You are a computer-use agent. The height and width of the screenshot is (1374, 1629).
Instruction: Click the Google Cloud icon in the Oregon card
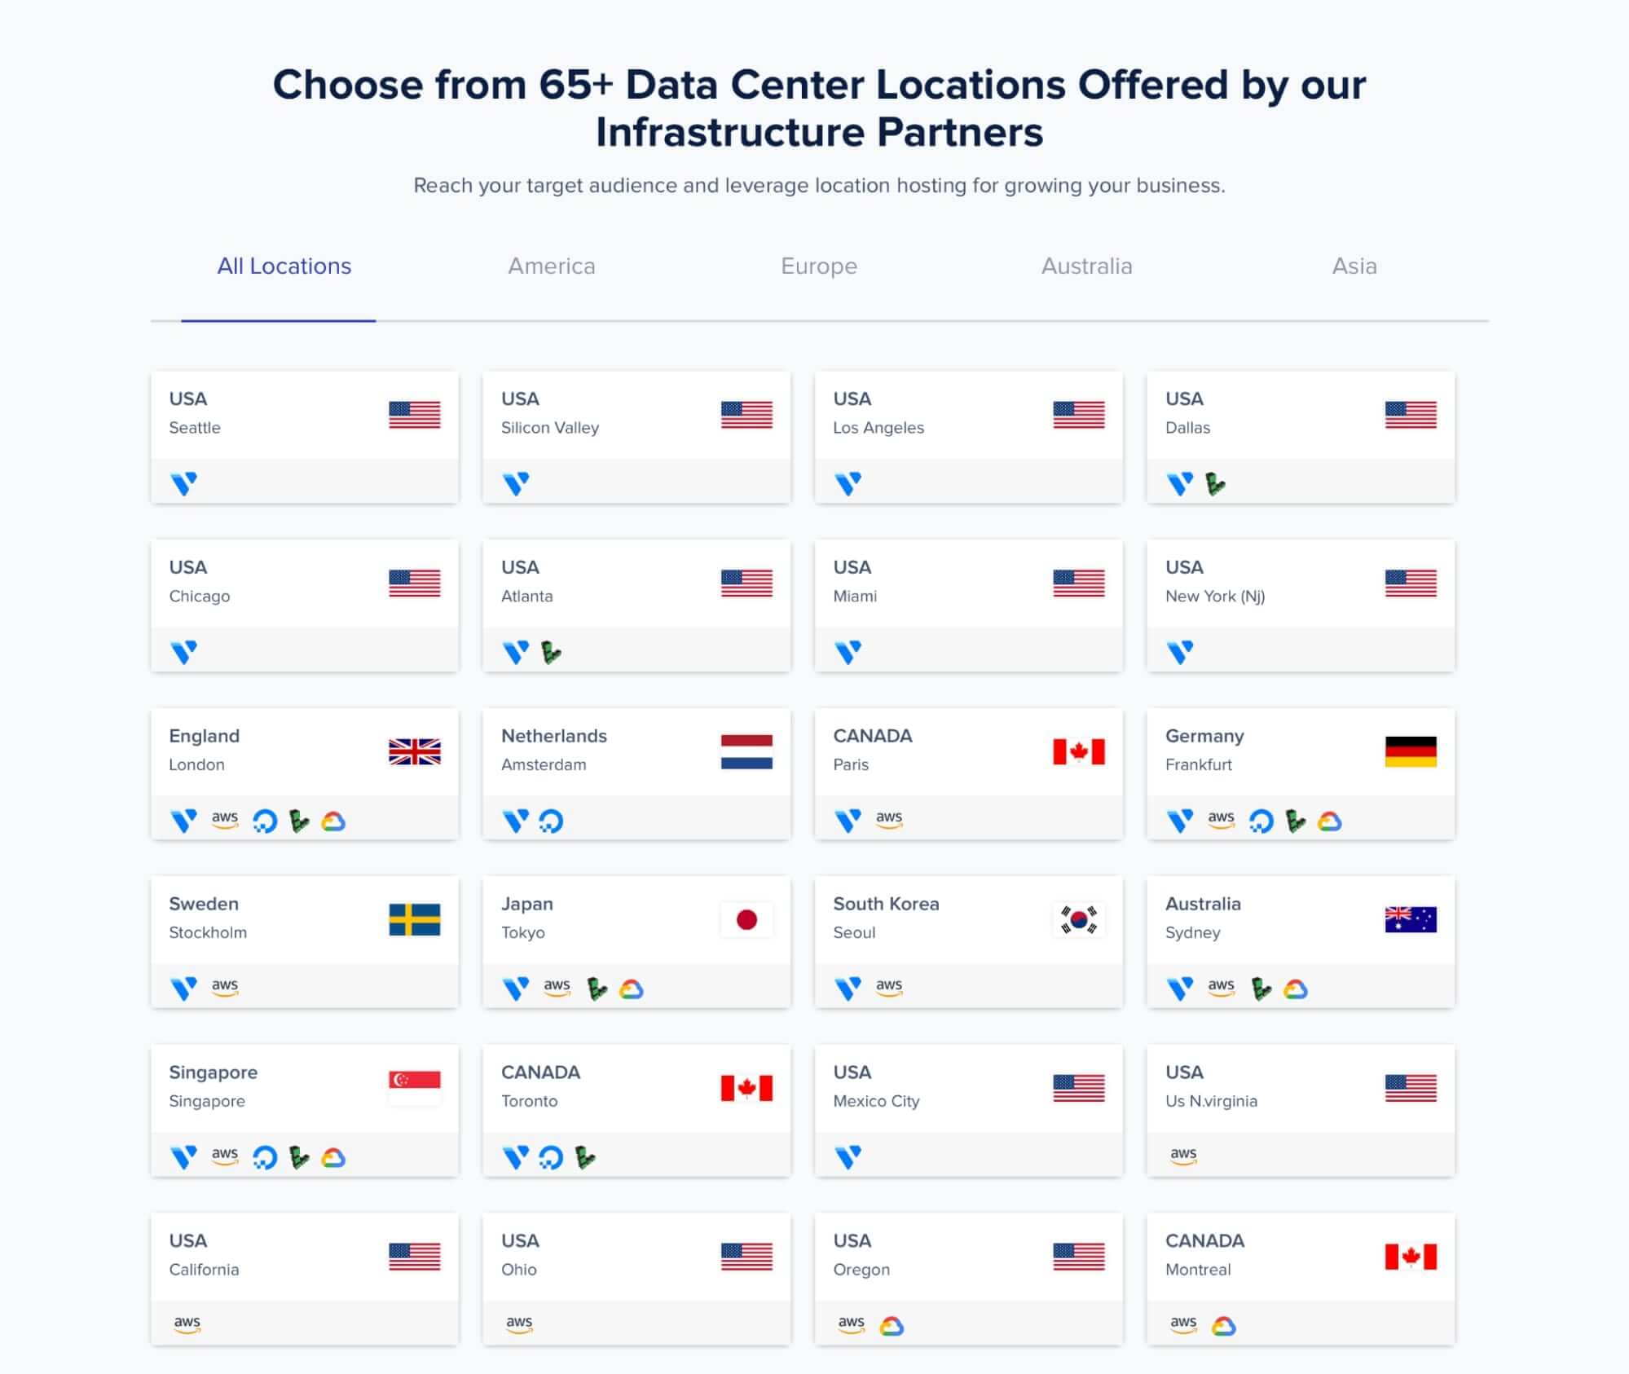pos(892,1326)
